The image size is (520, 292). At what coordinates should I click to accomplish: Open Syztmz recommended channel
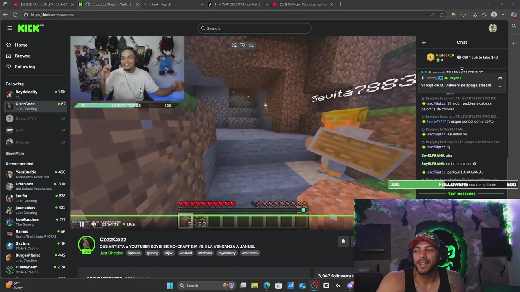pyautogui.click(x=36, y=246)
